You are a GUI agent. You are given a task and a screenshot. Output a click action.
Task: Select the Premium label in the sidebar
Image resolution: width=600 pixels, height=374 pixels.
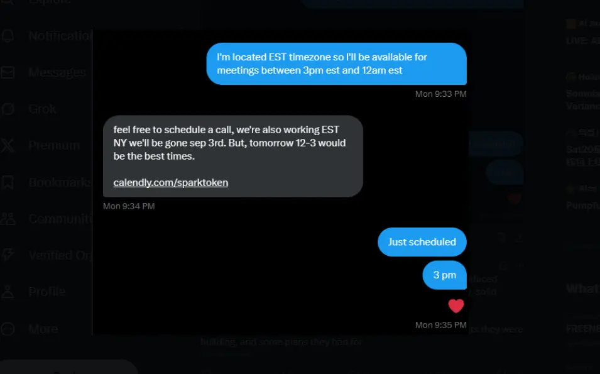54,146
